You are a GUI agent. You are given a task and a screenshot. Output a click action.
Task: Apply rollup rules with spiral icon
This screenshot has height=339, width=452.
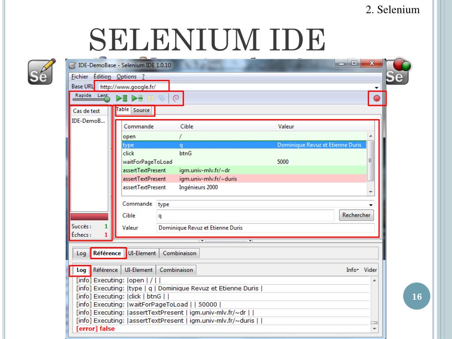tap(176, 98)
